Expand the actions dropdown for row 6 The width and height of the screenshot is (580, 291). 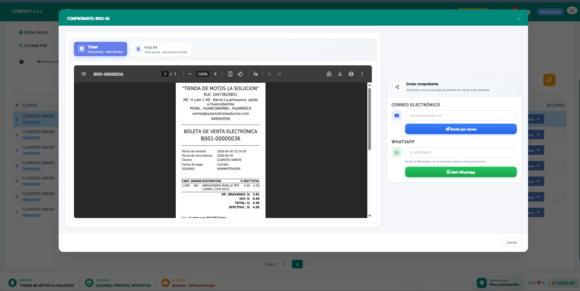click(538, 197)
